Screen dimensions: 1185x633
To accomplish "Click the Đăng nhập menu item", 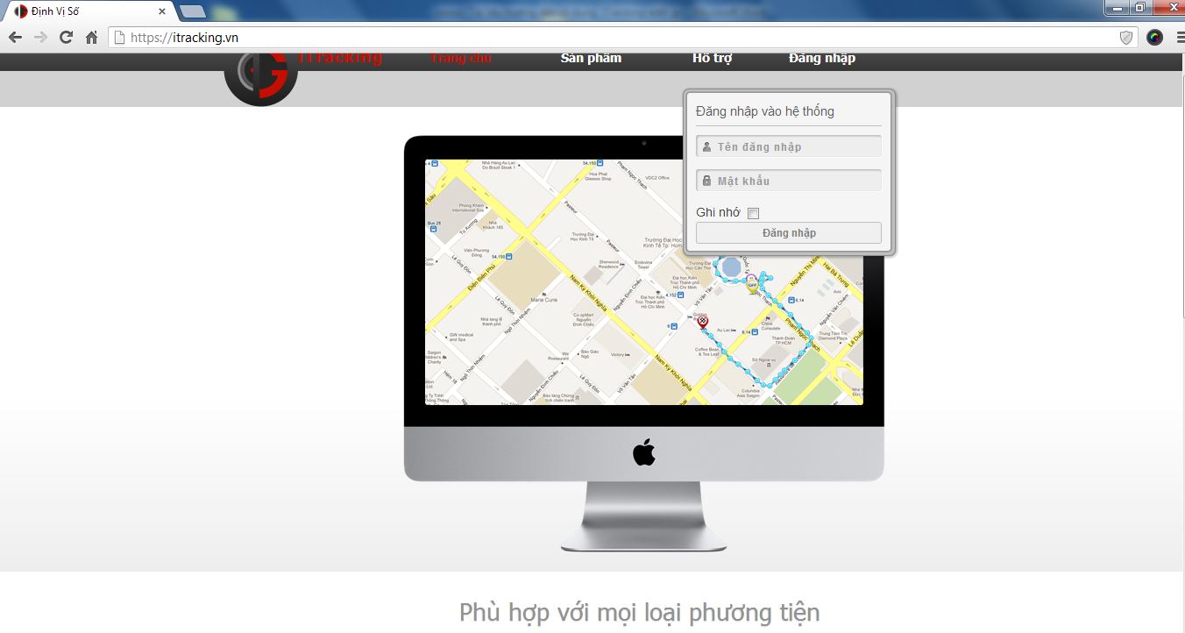I will tap(822, 59).
